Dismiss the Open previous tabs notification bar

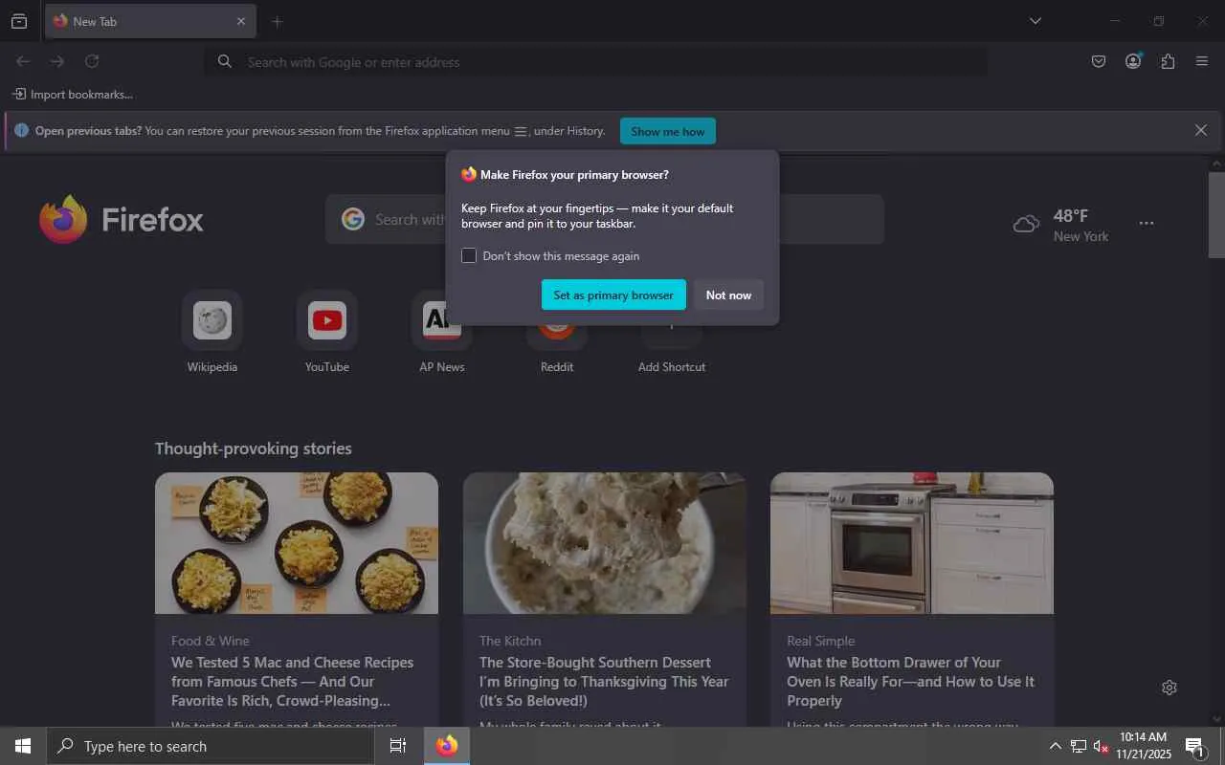[x=1201, y=130]
